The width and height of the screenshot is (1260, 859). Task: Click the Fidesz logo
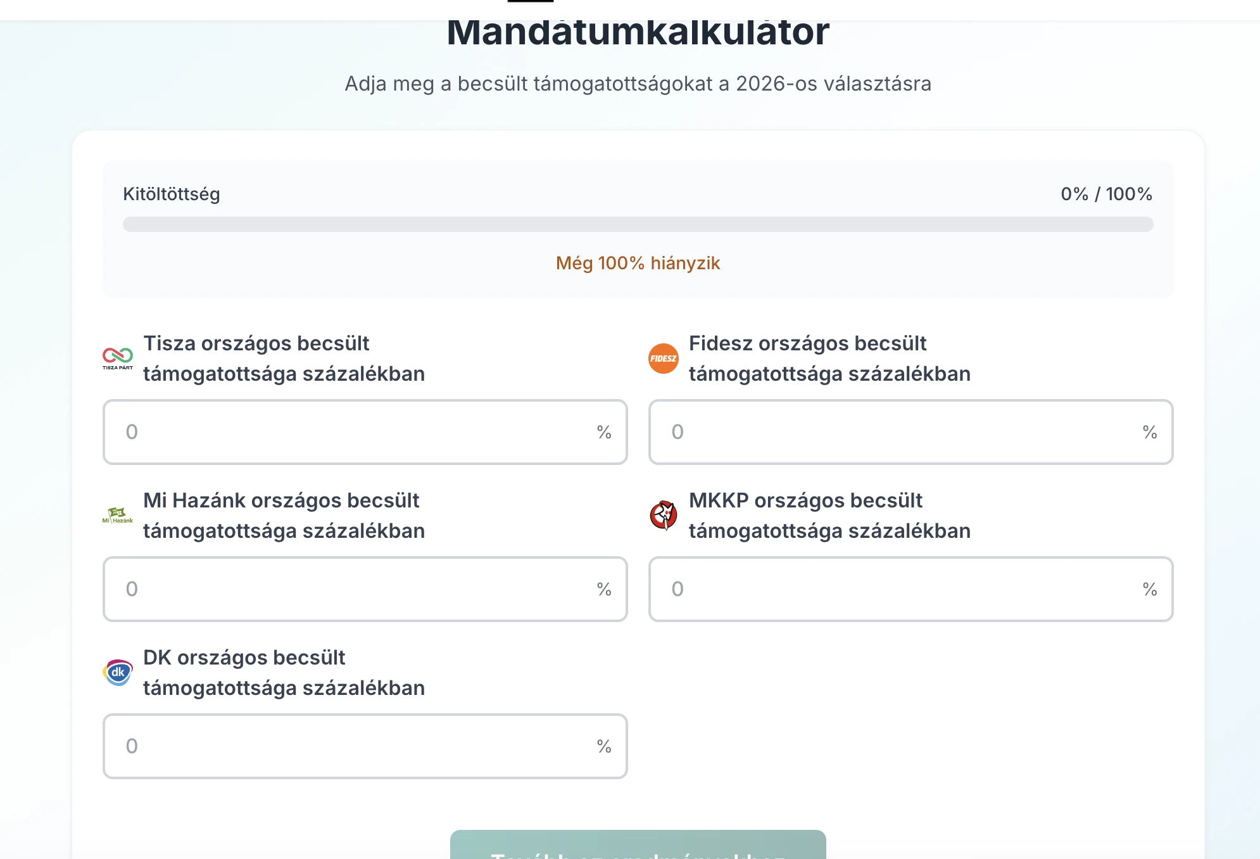pos(662,358)
